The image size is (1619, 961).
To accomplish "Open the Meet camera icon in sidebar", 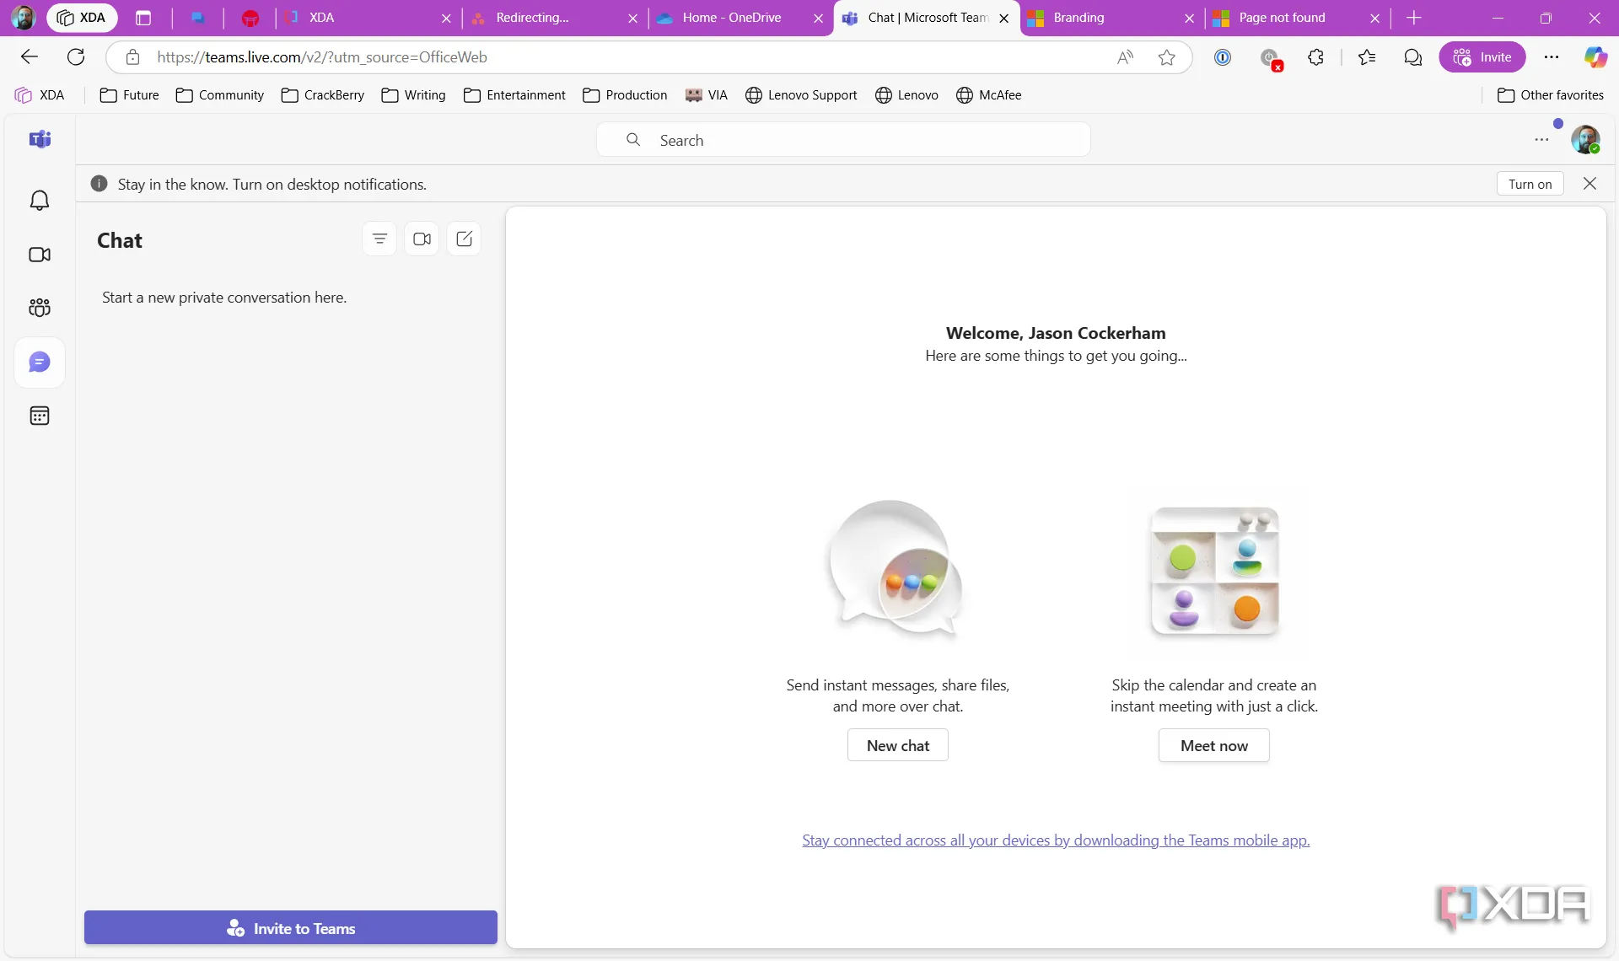I will coord(40,255).
